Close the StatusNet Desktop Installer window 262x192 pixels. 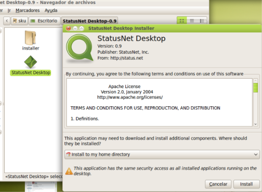point(68,28)
